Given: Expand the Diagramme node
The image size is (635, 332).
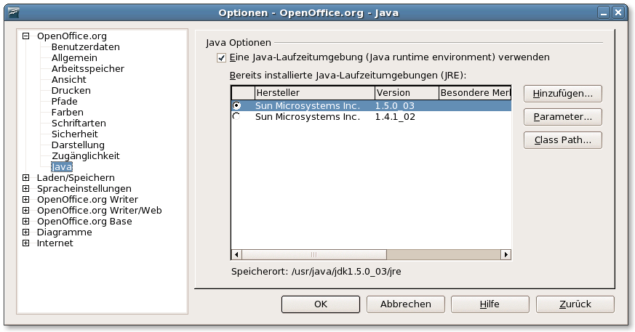Looking at the screenshot, I should pyautogui.click(x=26, y=232).
